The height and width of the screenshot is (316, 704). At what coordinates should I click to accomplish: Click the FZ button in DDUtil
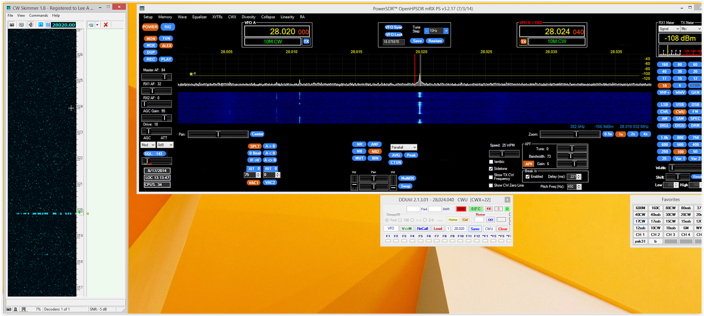[489, 209]
